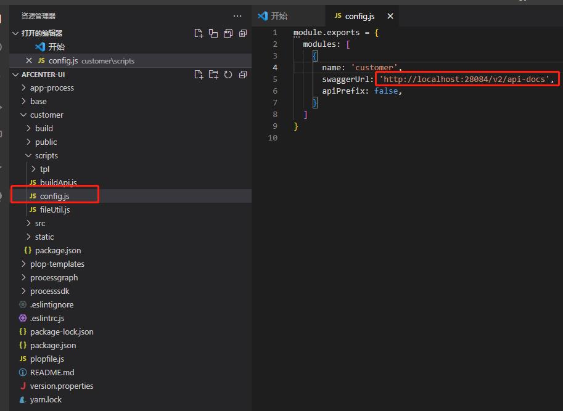
Task: Collapse the scripts folder
Action: [x=46, y=155]
